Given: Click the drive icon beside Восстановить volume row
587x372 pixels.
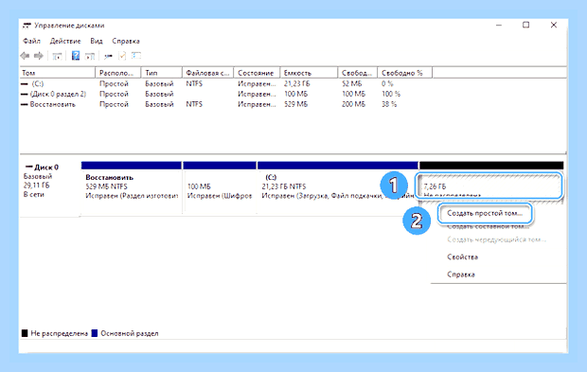Looking at the screenshot, I should (25, 104).
